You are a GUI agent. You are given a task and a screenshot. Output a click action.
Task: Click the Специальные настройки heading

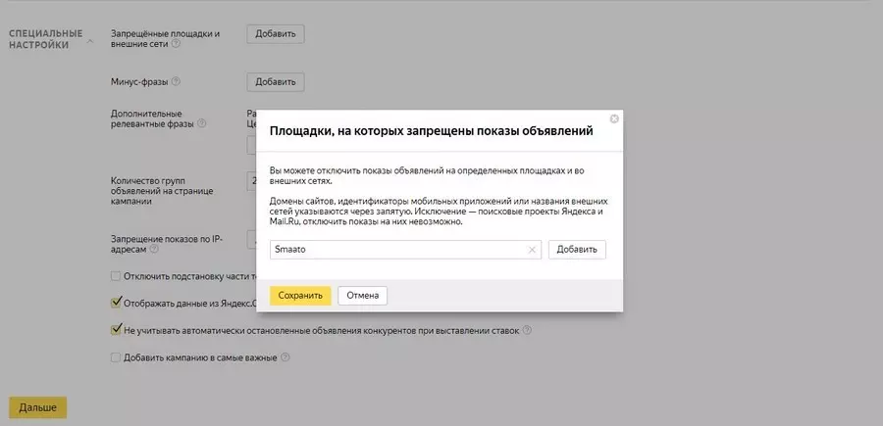46,39
